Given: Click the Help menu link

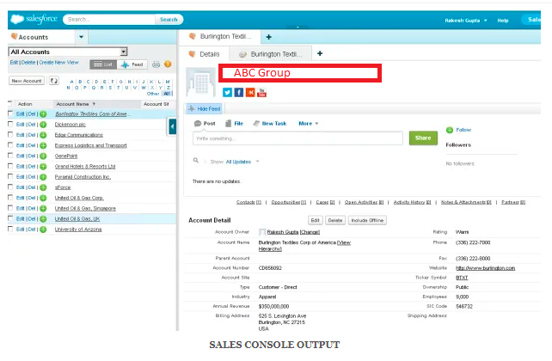Looking at the screenshot, I should click(x=503, y=21).
